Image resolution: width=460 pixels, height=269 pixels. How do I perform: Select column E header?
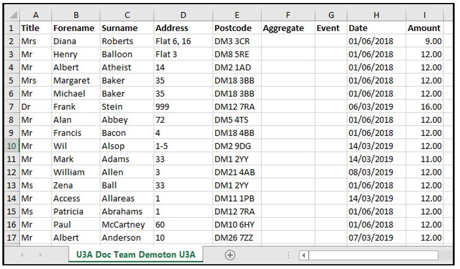point(237,15)
